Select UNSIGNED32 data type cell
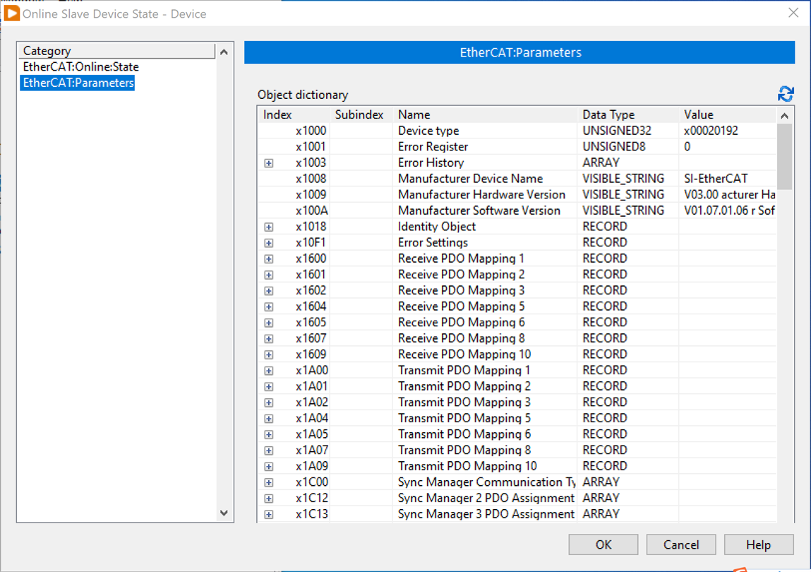Screen dimensions: 811x572 tap(617, 131)
